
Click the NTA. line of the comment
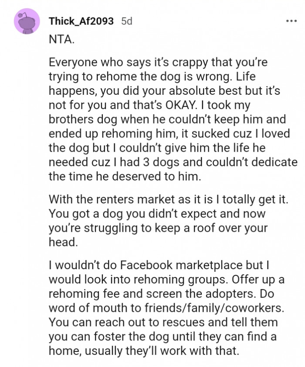[61, 39]
